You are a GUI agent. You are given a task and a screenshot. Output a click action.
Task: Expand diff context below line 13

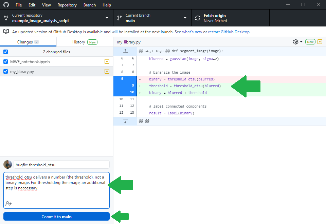[125, 121]
